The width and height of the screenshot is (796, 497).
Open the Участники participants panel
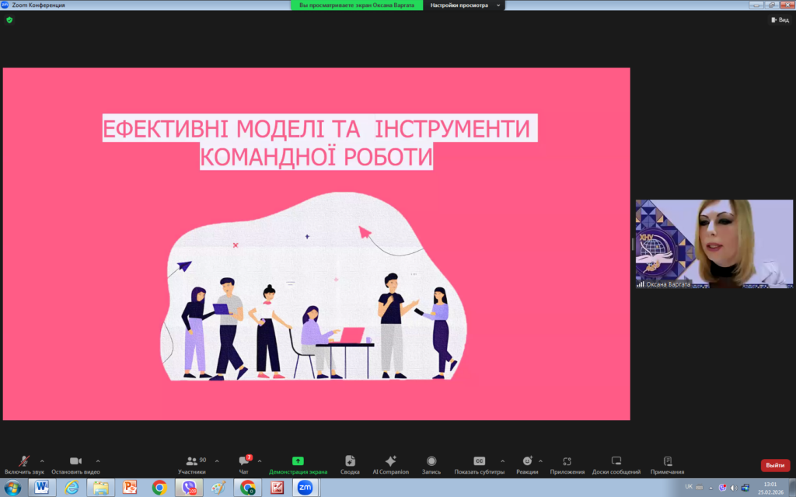pyautogui.click(x=192, y=461)
